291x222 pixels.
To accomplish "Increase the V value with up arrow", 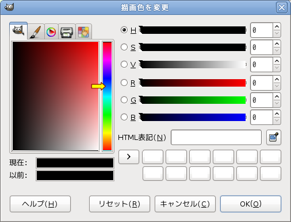I will (x=277, y=61).
